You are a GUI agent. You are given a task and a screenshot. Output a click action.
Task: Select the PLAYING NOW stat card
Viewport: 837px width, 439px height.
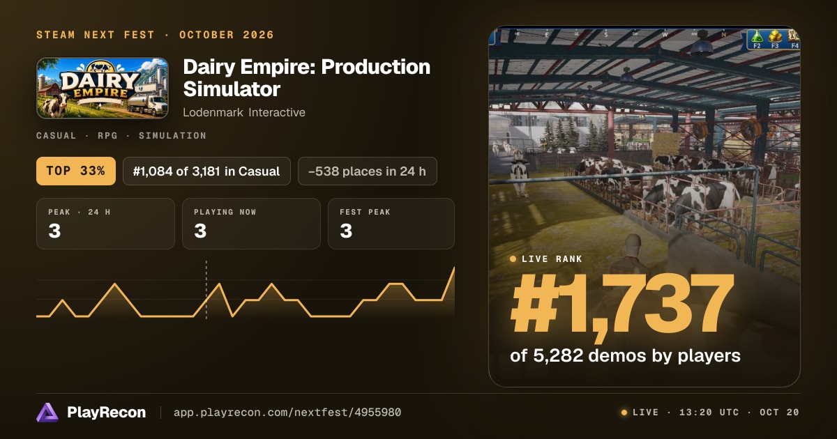[x=251, y=224]
